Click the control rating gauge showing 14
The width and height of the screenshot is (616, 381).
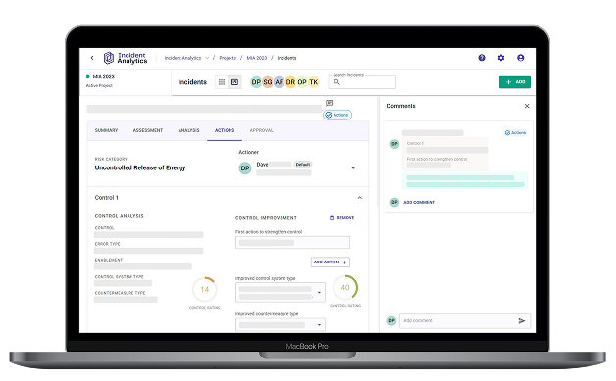tap(205, 290)
